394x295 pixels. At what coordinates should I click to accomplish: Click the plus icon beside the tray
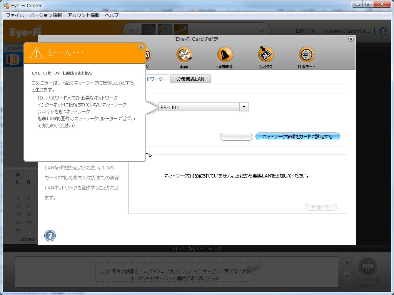[x=347, y=263]
